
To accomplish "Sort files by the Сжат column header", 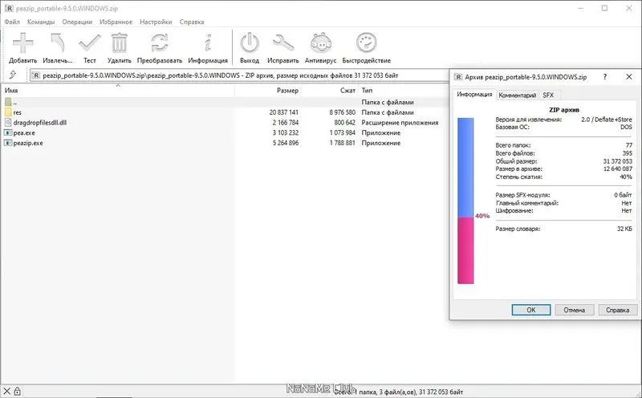I will coord(330,91).
